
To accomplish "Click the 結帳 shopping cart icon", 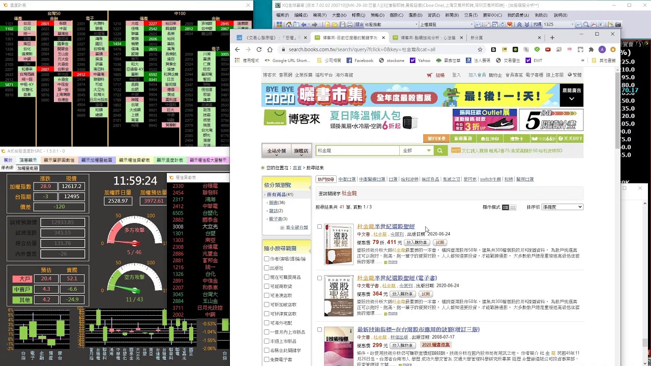I will (436, 75).
